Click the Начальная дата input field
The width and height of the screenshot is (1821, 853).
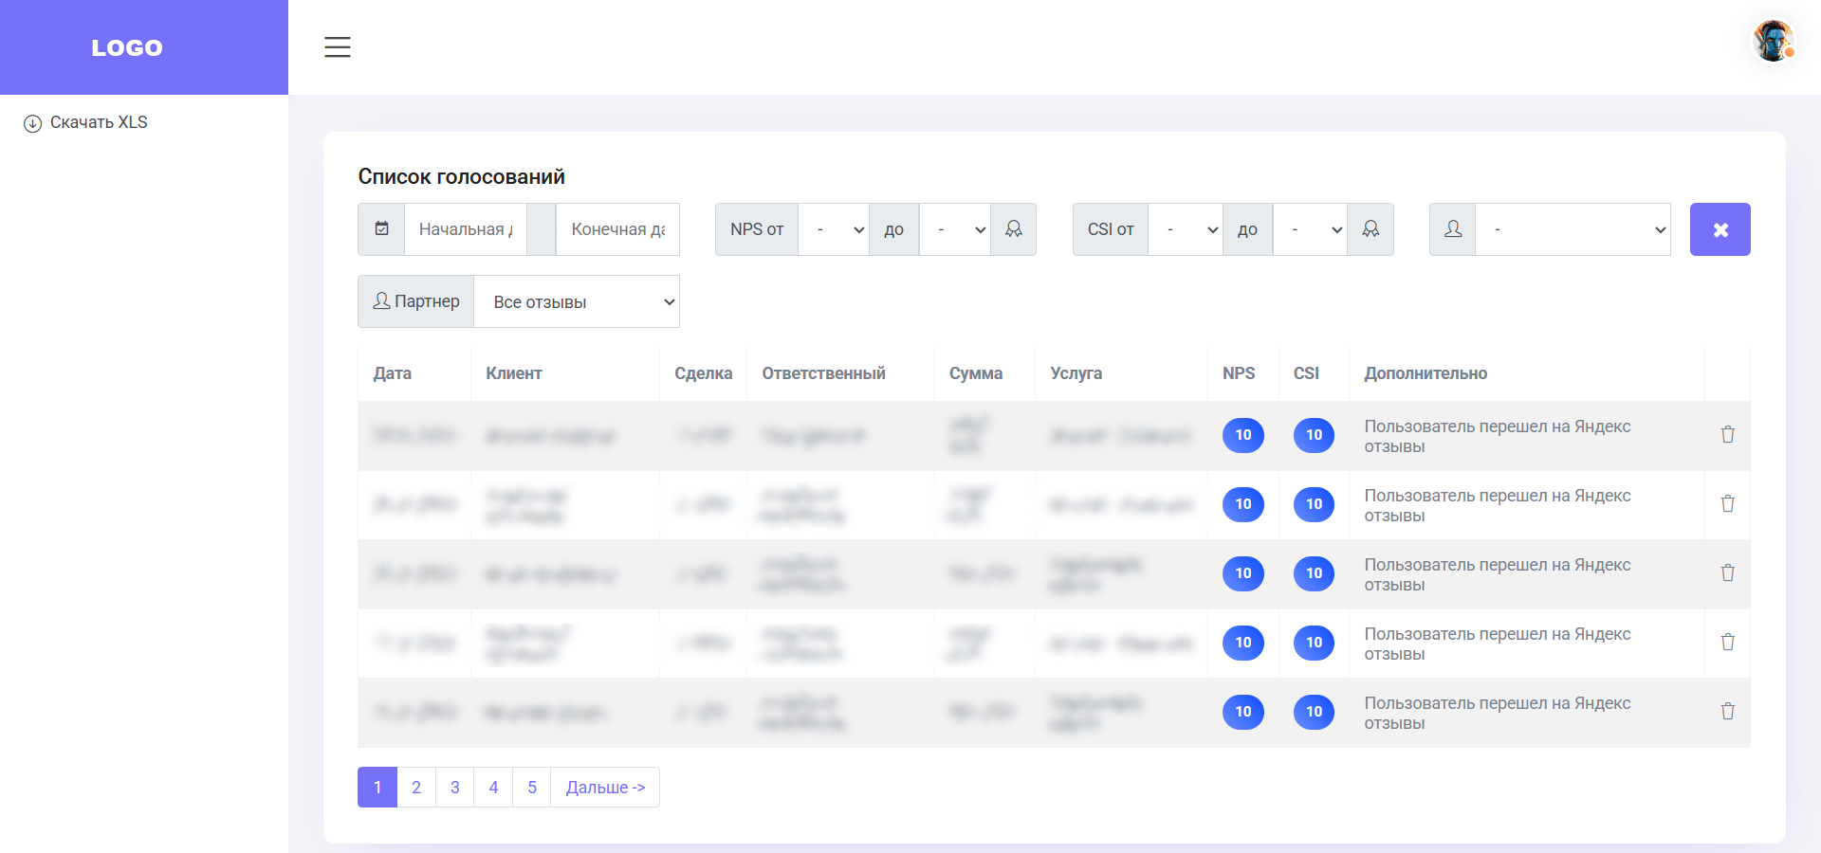point(466,229)
